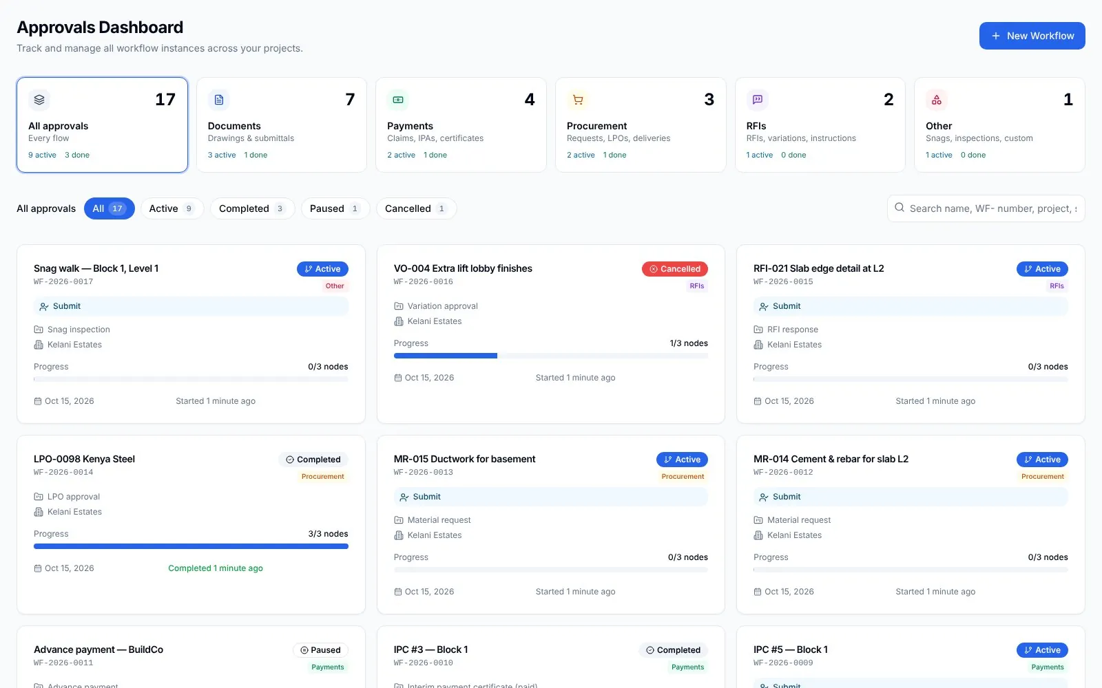
Task: Click the search magnifier icon
Action: 900,208
